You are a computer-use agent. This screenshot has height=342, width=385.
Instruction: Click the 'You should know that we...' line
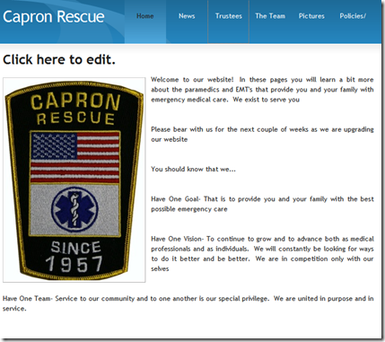pyautogui.click(x=193, y=169)
